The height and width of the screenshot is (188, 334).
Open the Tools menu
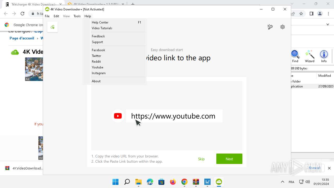77,16
